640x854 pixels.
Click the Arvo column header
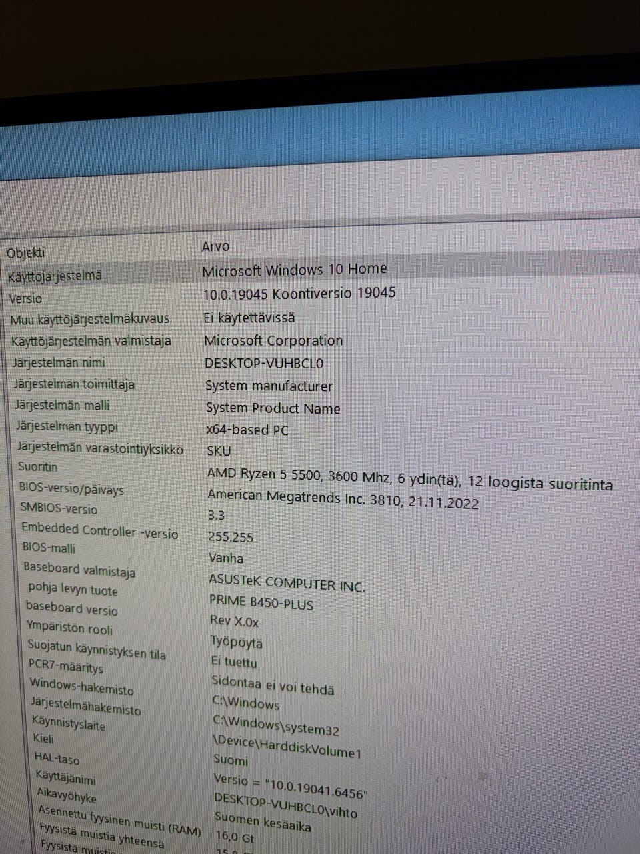tap(215, 246)
